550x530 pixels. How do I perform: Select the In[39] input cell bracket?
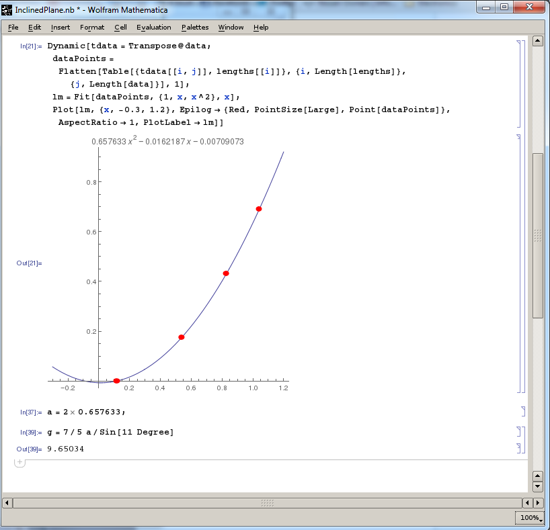(518, 431)
